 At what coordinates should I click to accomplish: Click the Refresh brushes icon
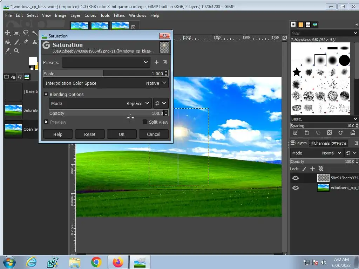coord(340,133)
